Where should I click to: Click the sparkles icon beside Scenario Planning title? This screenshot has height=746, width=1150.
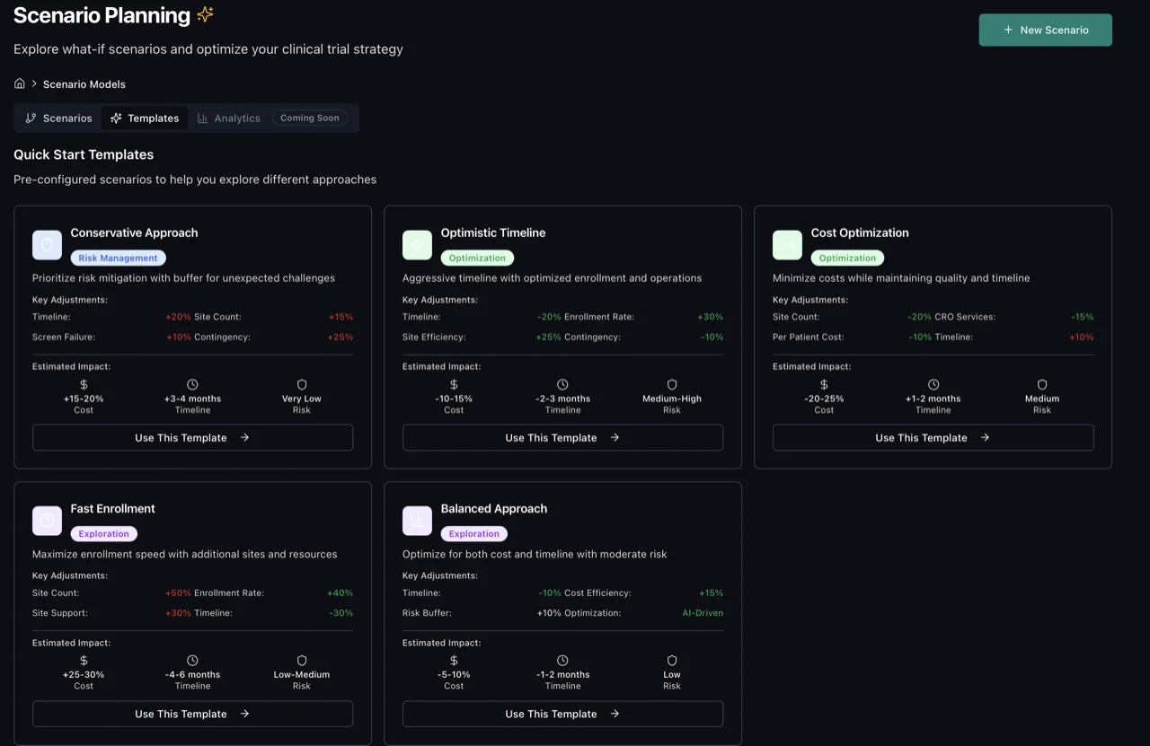tap(205, 14)
